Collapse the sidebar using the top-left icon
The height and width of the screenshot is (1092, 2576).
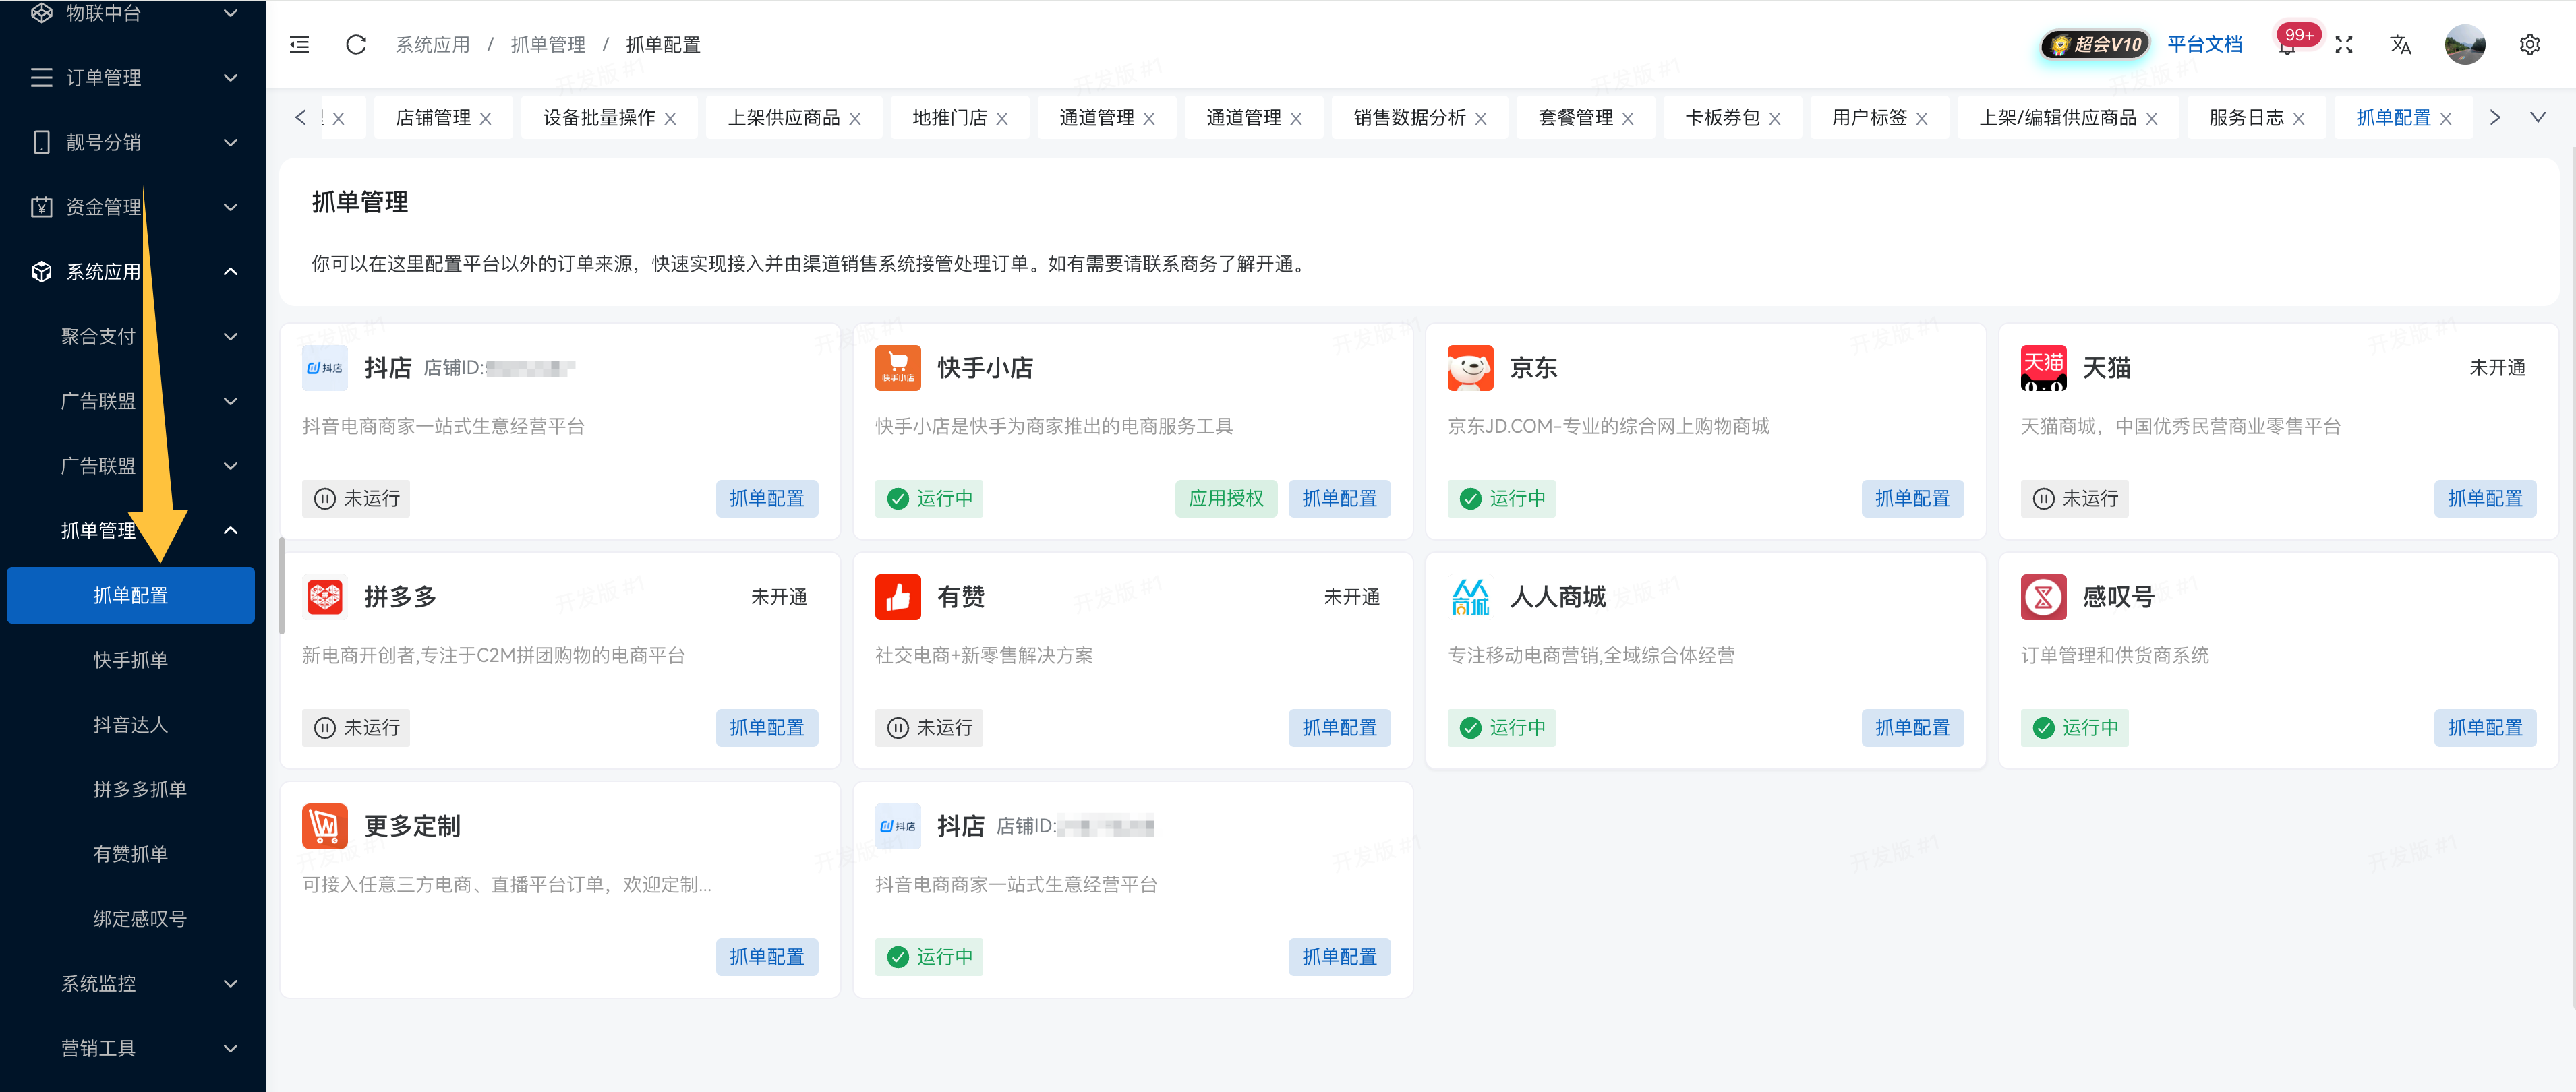[x=298, y=45]
